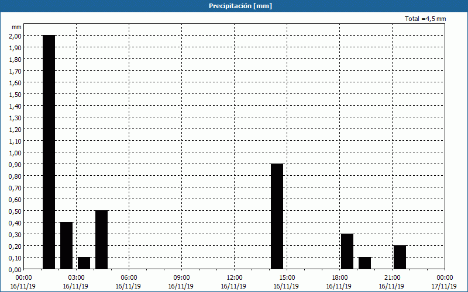Click the 21:00 x-axis time label
Image resolution: width=468 pixels, height=292 pixels.
click(x=392, y=278)
